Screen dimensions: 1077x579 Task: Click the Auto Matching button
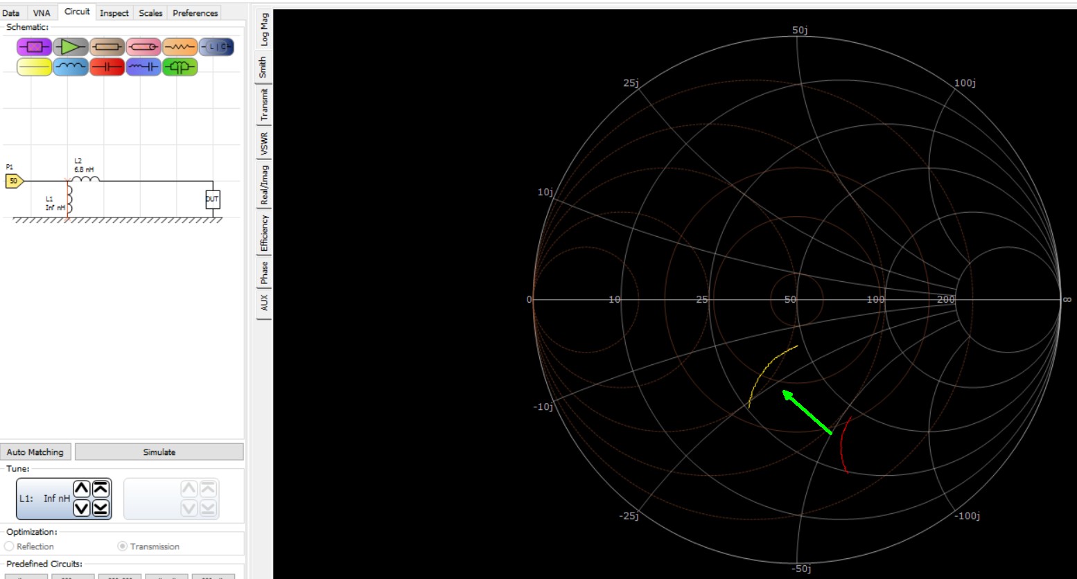click(x=35, y=452)
